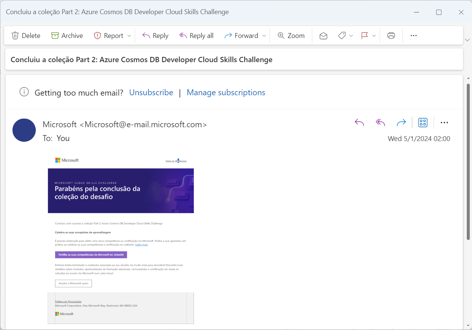Open Manage subscriptions

[226, 92]
